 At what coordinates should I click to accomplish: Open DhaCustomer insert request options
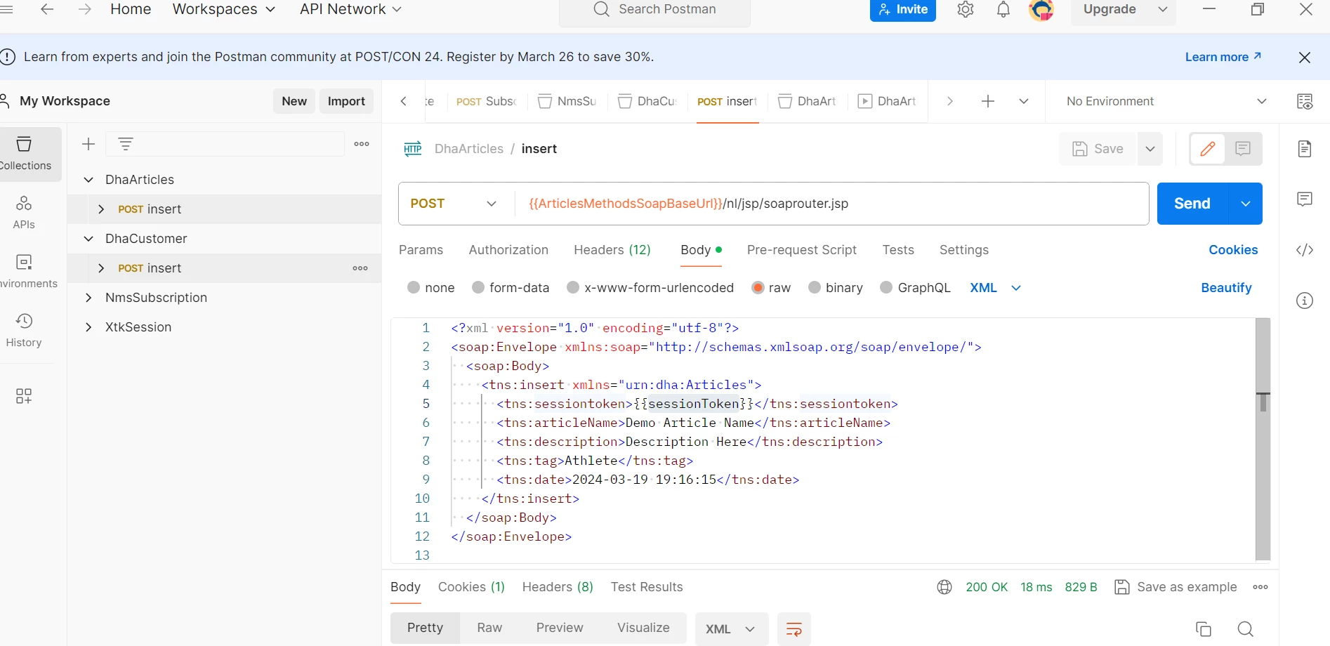(x=360, y=268)
